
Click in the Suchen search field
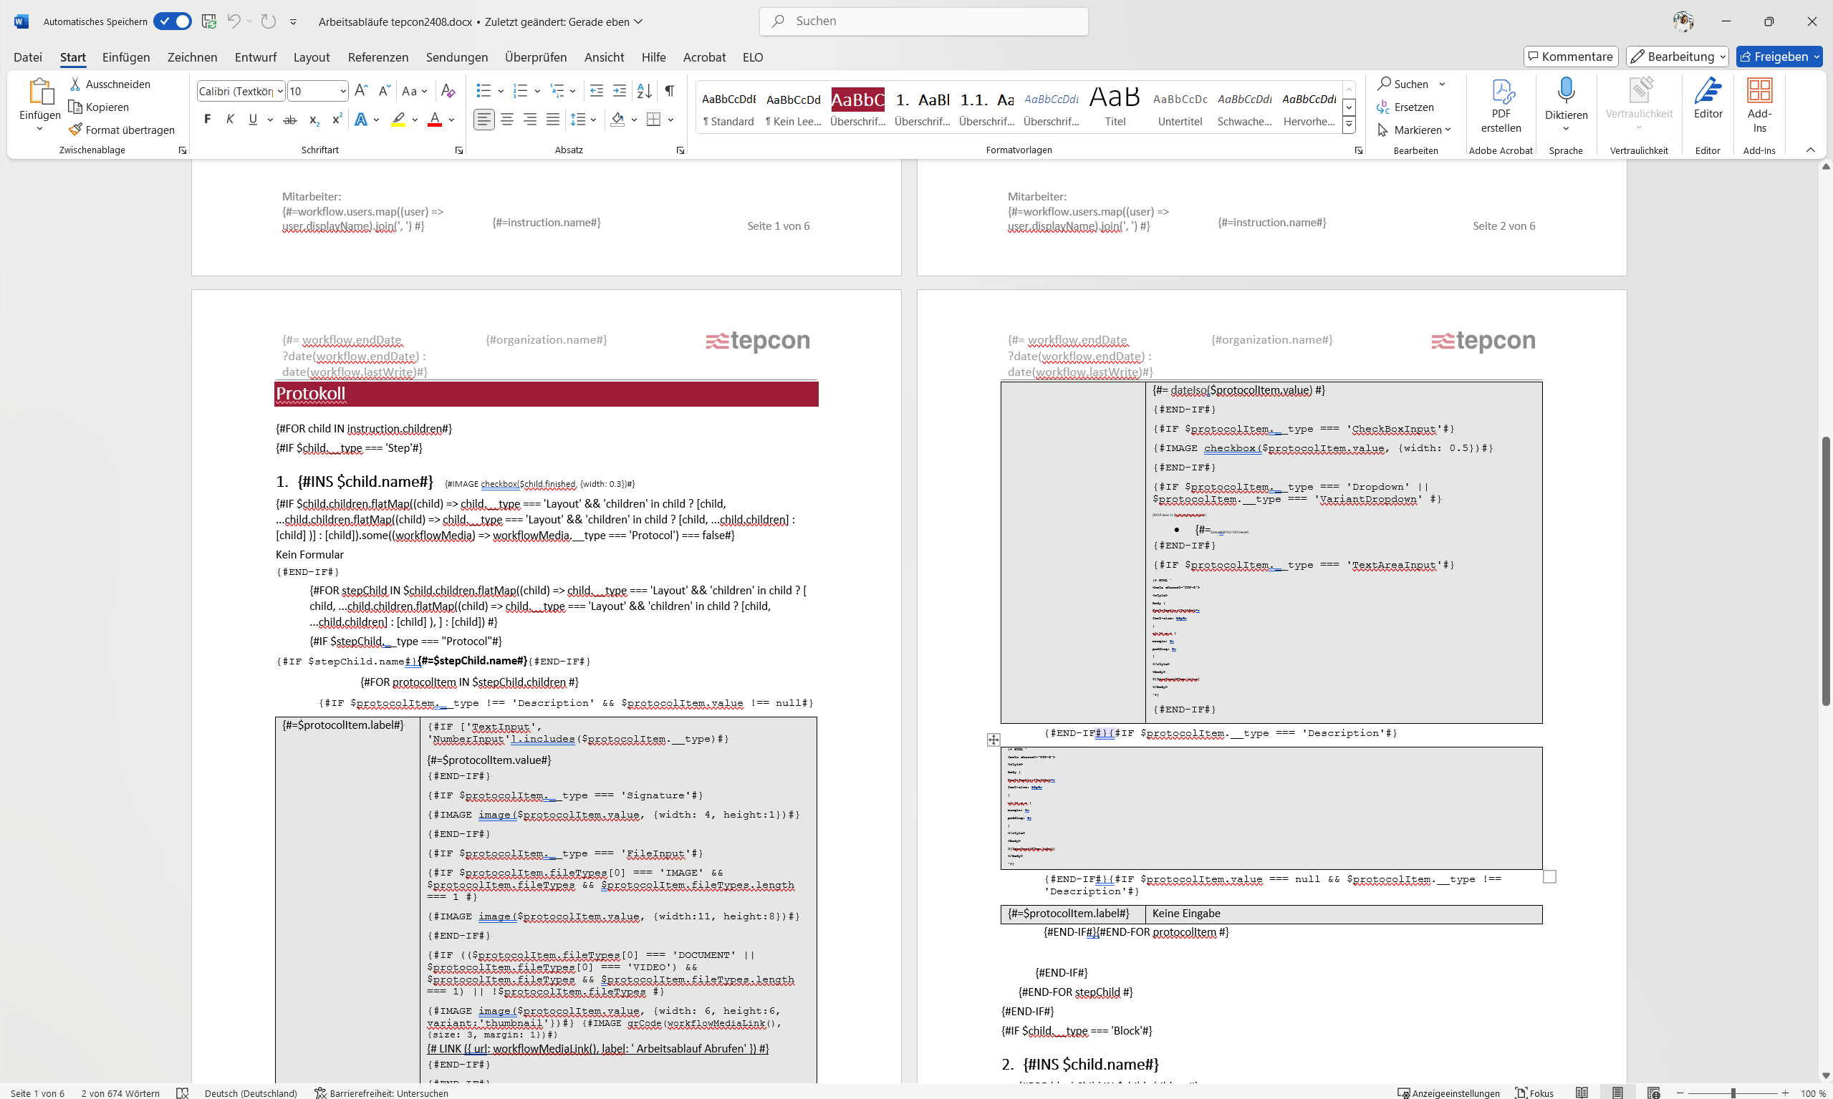(923, 21)
